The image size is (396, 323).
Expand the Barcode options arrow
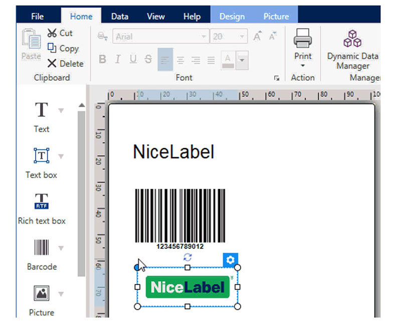click(61, 248)
